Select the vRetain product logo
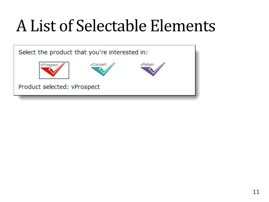The width and height of the screenshot is (269, 202). (x=153, y=69)
